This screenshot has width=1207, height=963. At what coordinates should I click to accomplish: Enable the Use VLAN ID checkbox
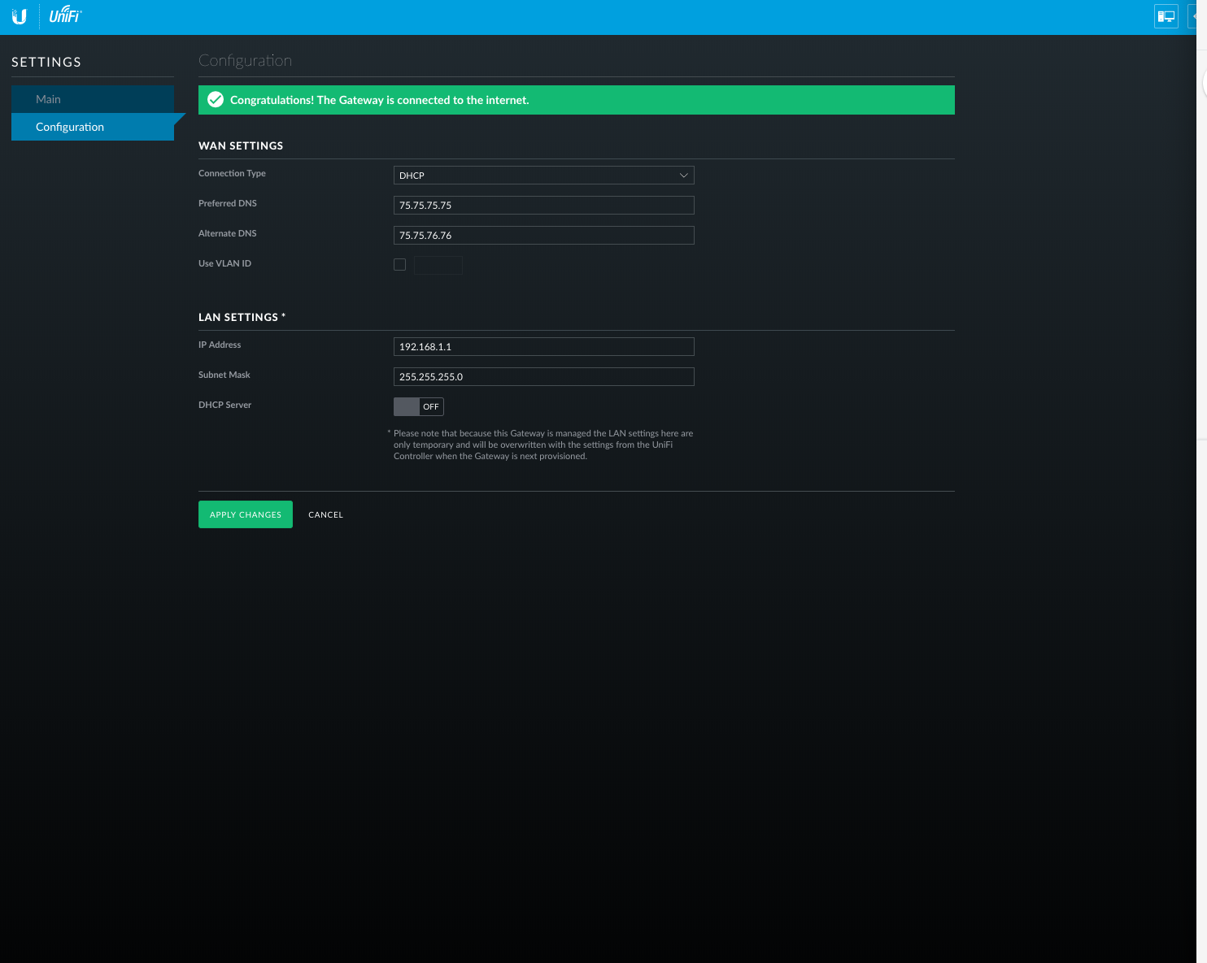399,264
